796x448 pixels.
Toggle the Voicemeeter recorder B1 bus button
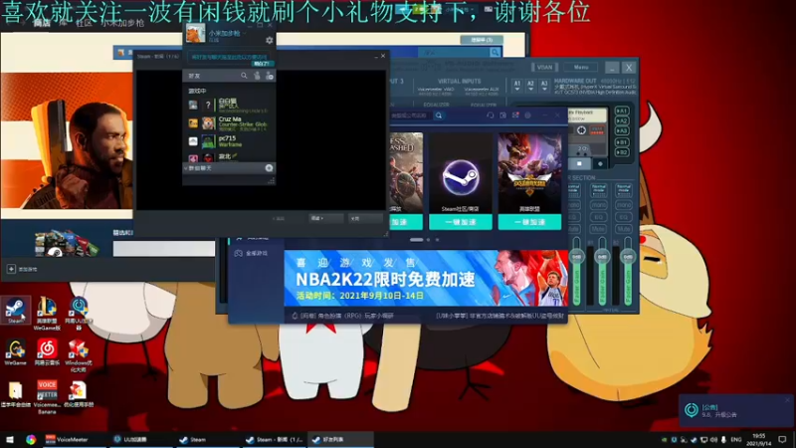(622, 142)
